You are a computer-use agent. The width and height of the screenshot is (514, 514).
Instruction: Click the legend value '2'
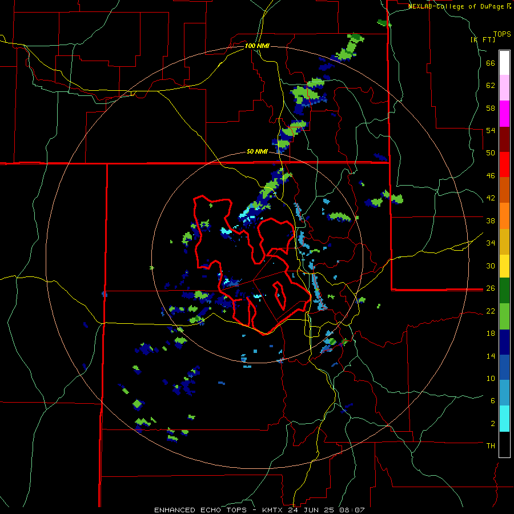(492, 424)
